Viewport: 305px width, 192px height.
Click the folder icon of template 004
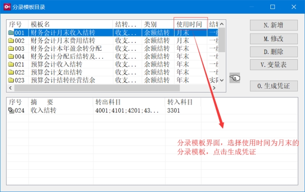coord(11,56)
